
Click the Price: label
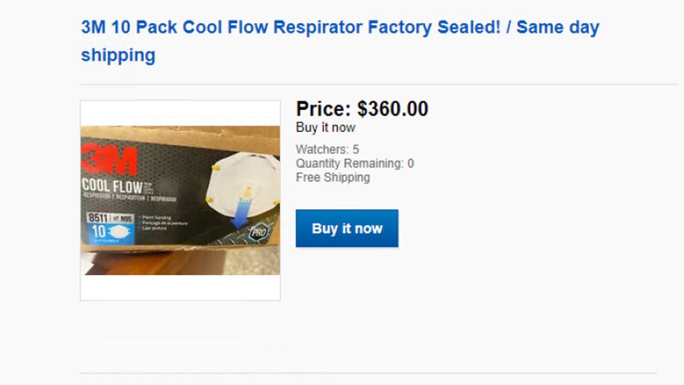point(323,109)
